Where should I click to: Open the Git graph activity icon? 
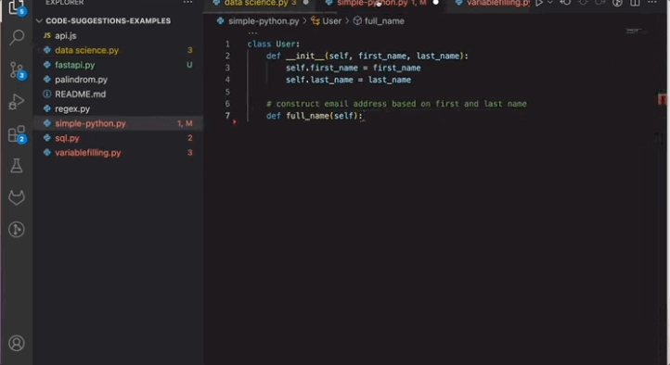point(16,230)
